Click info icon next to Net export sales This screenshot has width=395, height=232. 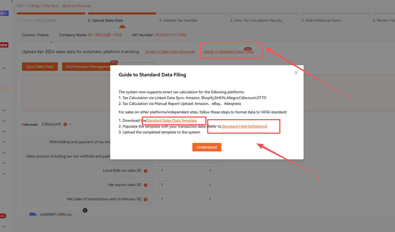pos(146,185)
